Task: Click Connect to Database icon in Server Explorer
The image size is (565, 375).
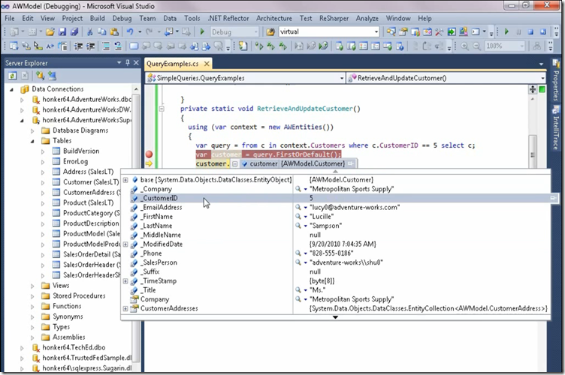Action: pos(40,76)
